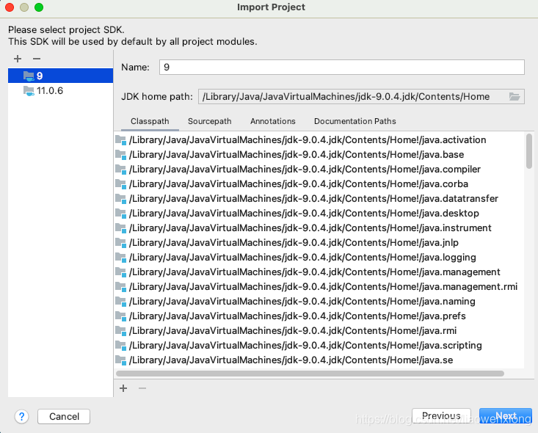Open help with the question mark button
Screen dimensions: 538x433
click(x=21, y=417)
